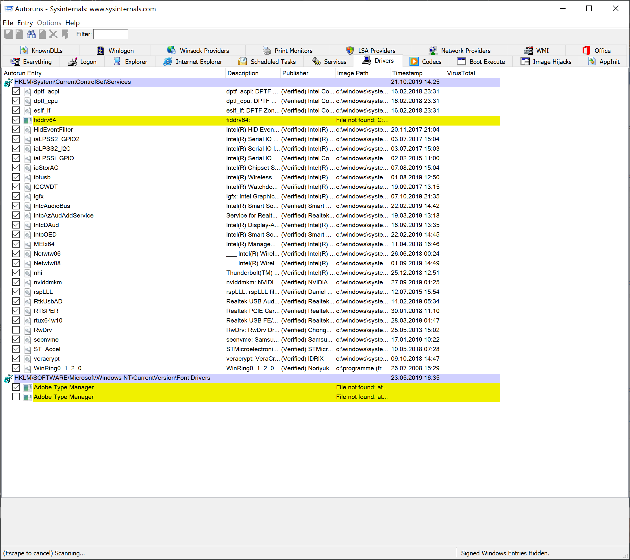The image size is (630, 560).
Task: Sort by the Description column header
Action: [253, 73]
